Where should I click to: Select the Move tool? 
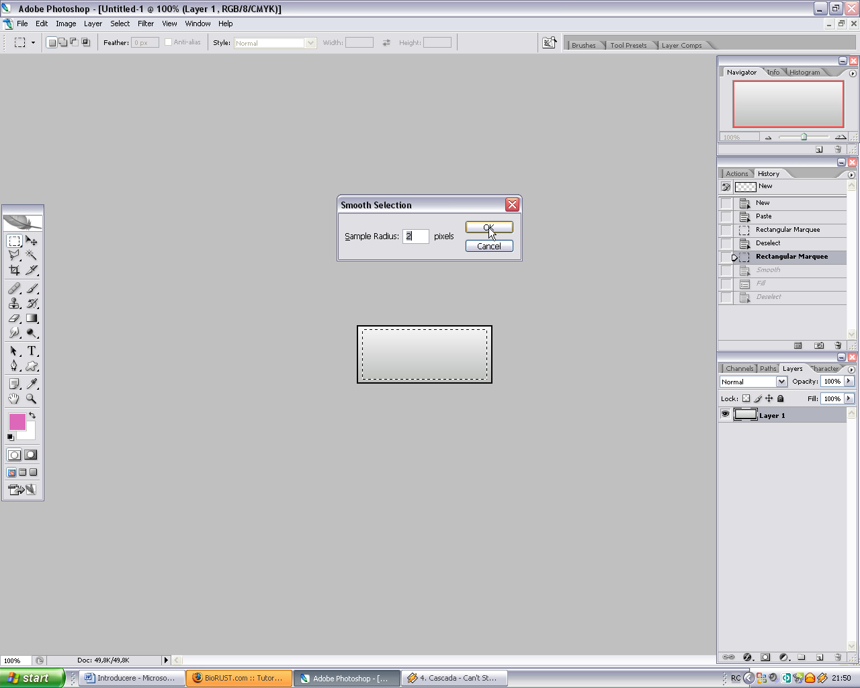[32, 241]
